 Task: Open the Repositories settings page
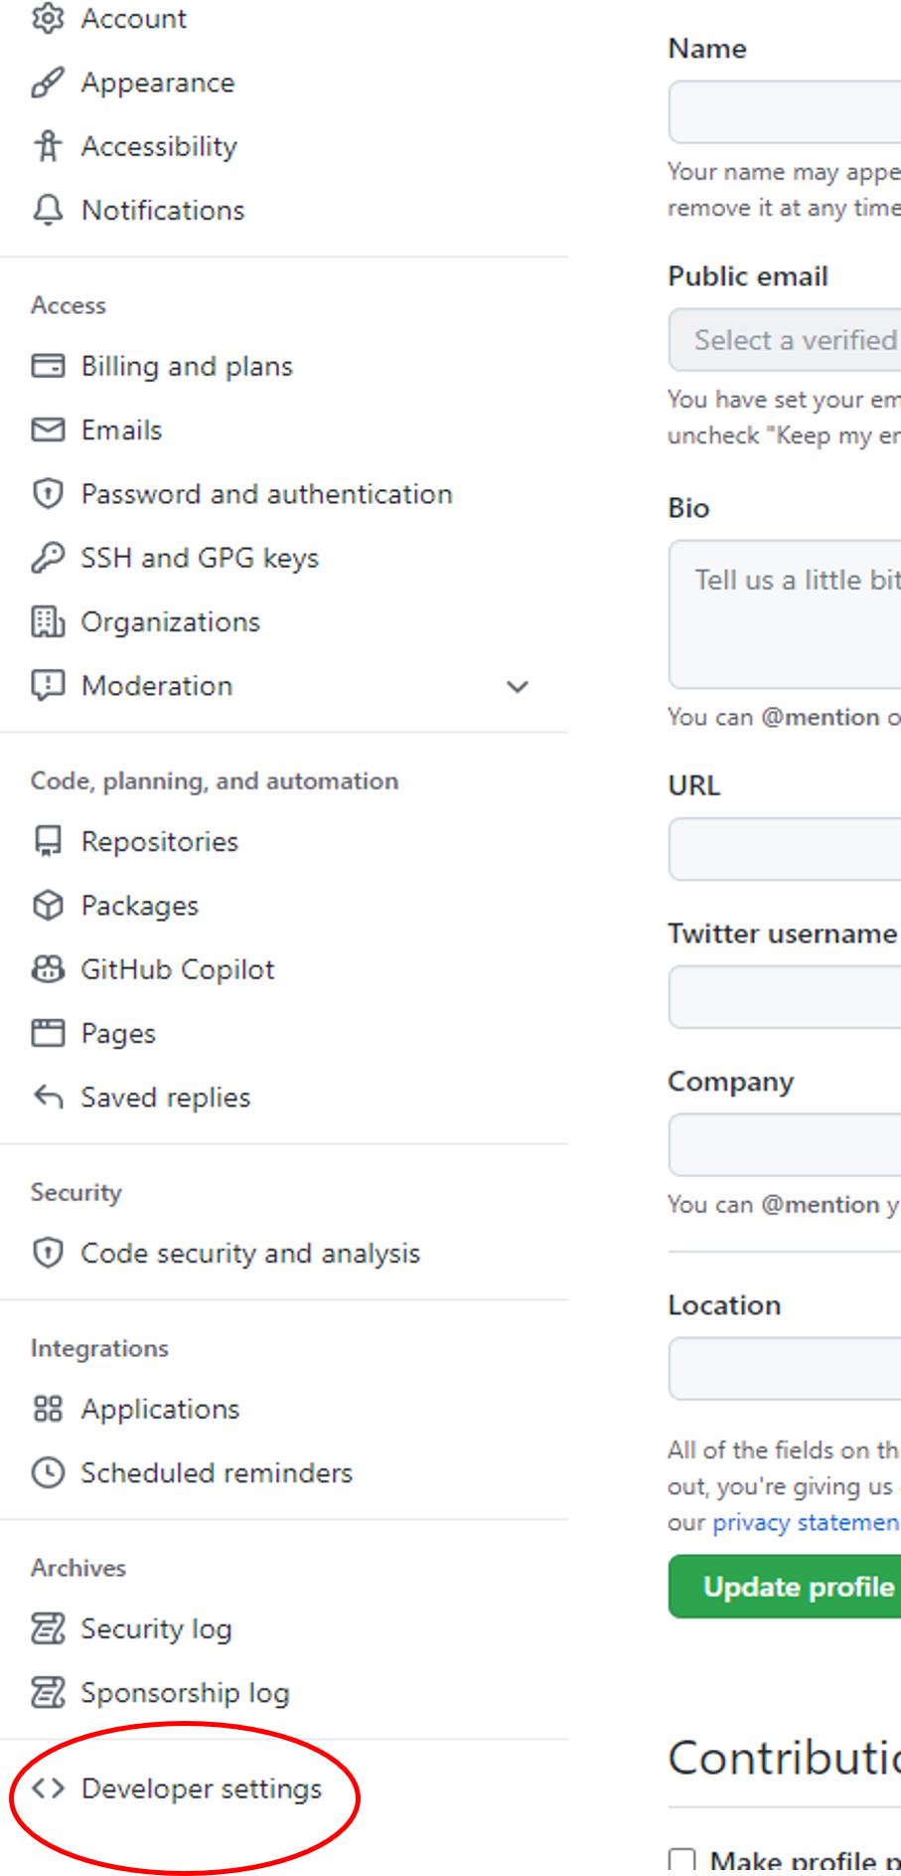pyautogui.click(x=160, y=842)
